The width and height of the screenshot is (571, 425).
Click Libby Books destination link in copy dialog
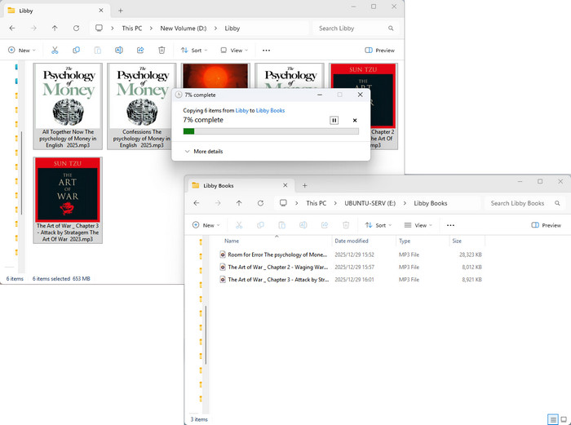(270, 110)
